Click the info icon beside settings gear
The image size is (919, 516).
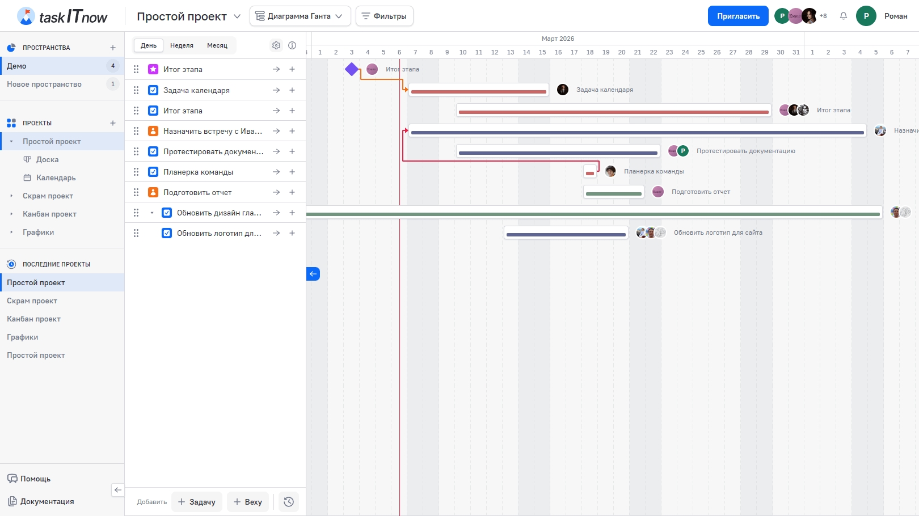[x=292, y=45]
